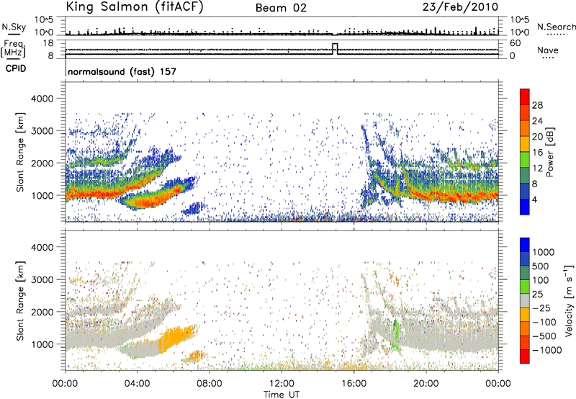The image size is (576, 399).
Task: Click the date '23/Feb/2010'
Action: coord(460,7)
